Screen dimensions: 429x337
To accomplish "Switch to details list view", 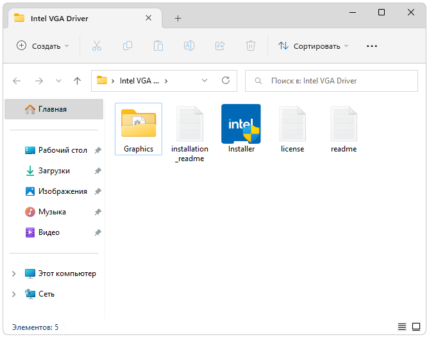I will click(x=402, y=327).
